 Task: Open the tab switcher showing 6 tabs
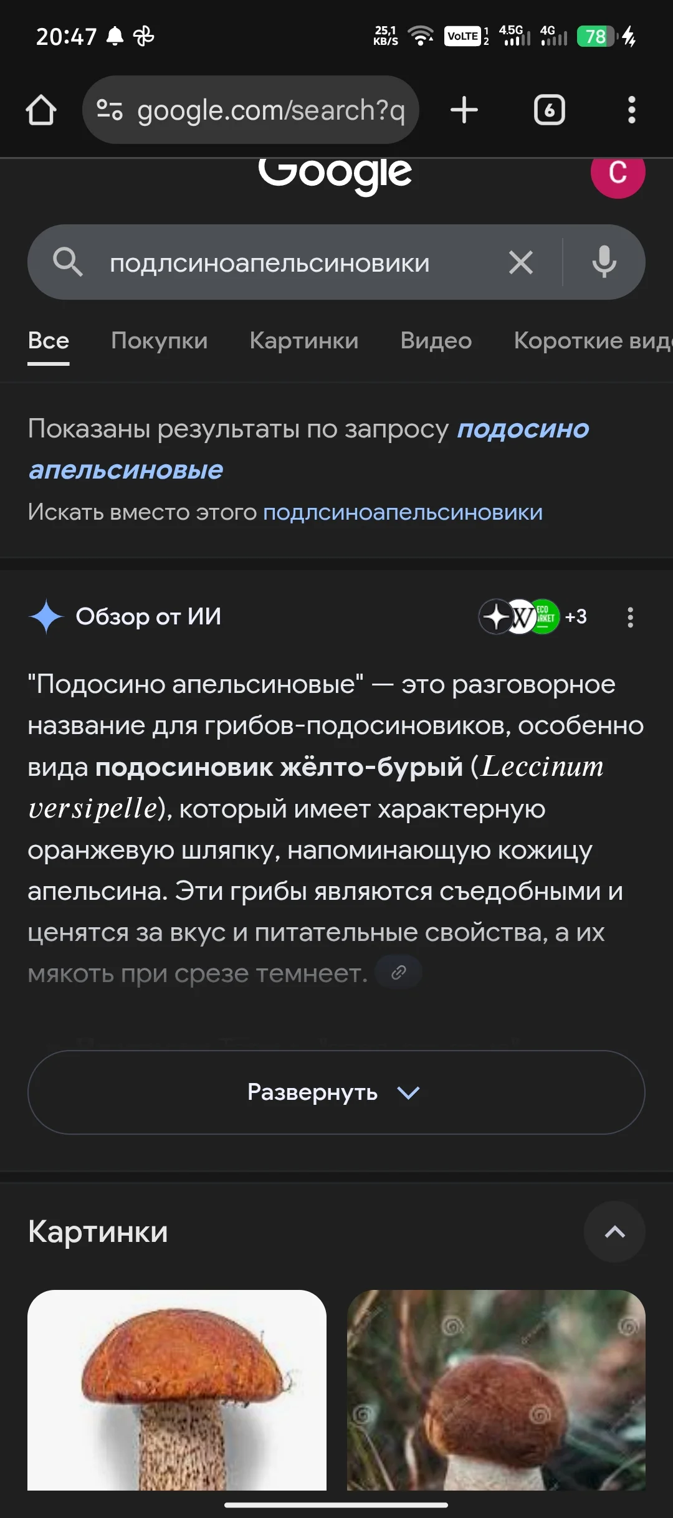(549, 110)
